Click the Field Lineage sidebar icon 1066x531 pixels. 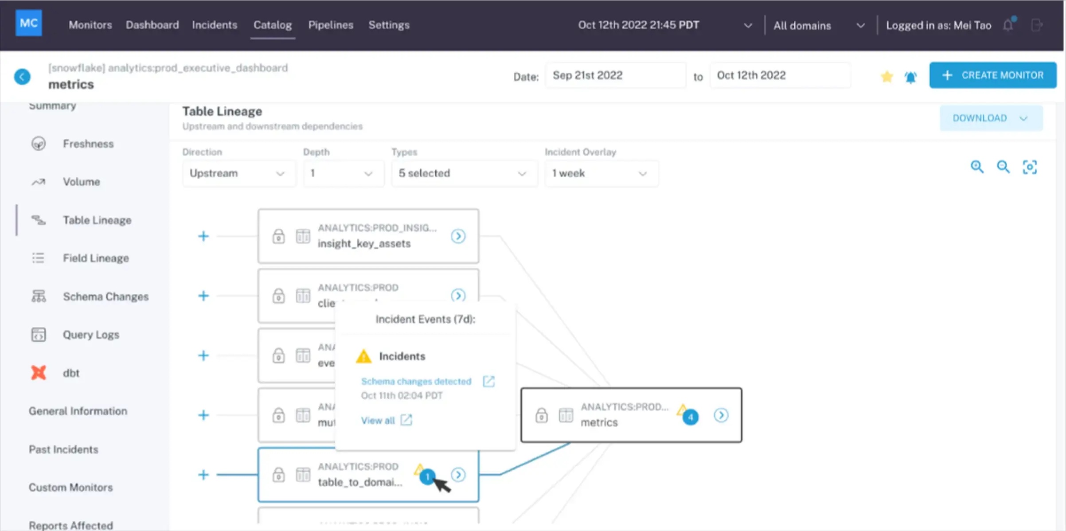coord(38,258)
